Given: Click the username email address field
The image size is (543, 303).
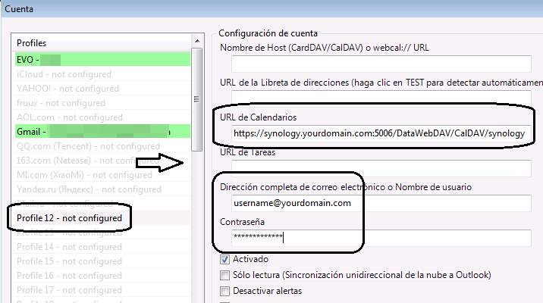Looking at the screenshot, I should (381, 203).
